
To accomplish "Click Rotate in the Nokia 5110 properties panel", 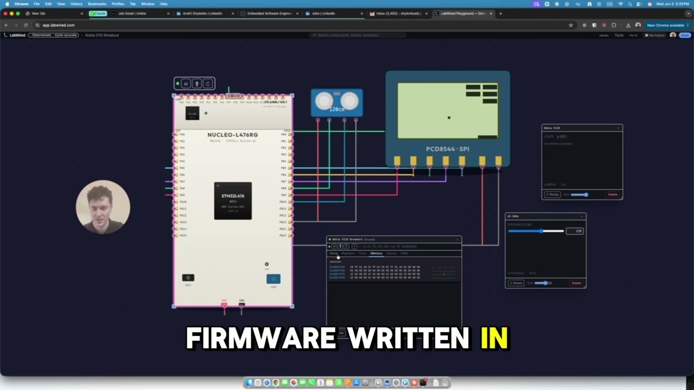I will point(552,194).
